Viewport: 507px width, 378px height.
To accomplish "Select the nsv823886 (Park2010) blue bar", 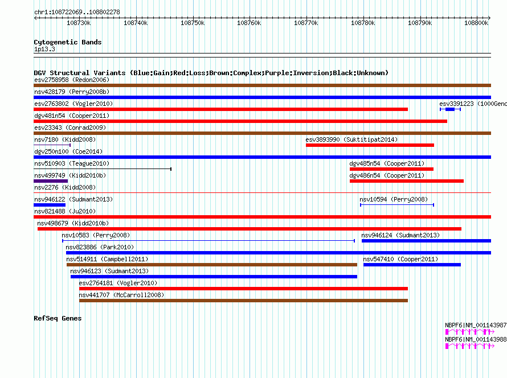I will tap(279, 253).
